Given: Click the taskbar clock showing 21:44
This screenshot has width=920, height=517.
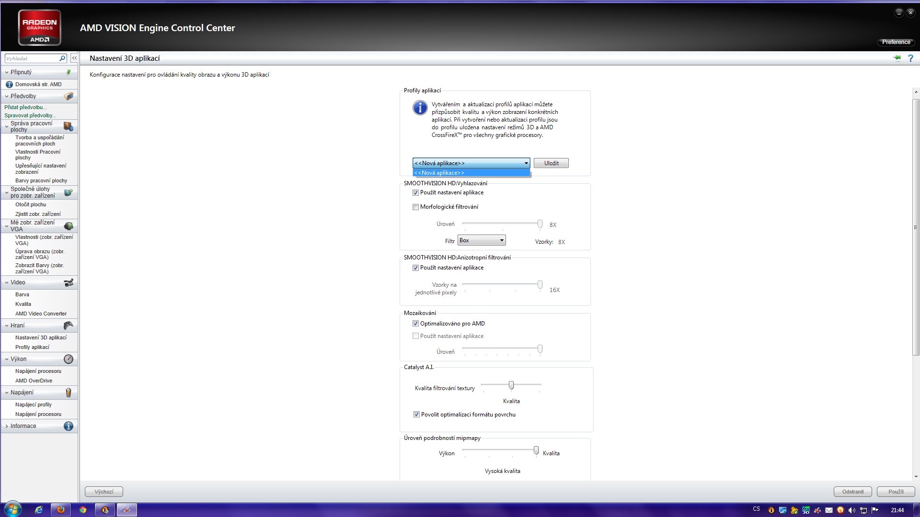Looking at the screenshot, I should click(x=897, y=510).
